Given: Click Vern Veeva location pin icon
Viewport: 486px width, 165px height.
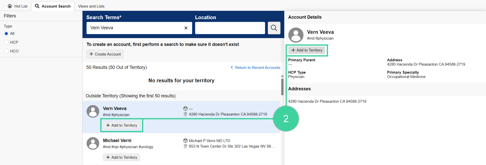Looking at the screenshot, I should (186, 114).
